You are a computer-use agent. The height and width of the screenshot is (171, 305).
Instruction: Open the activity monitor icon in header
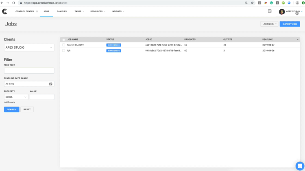(270, 11)
